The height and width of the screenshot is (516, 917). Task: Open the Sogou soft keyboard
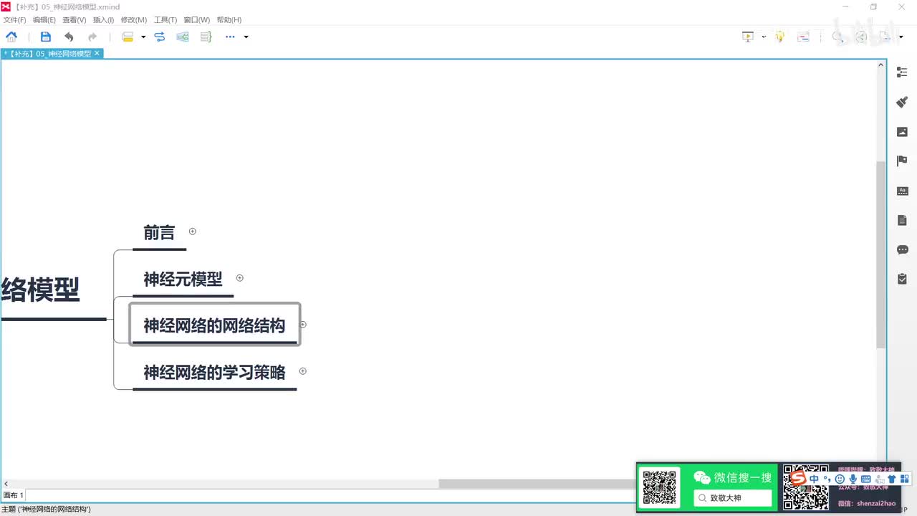(866, 479)
